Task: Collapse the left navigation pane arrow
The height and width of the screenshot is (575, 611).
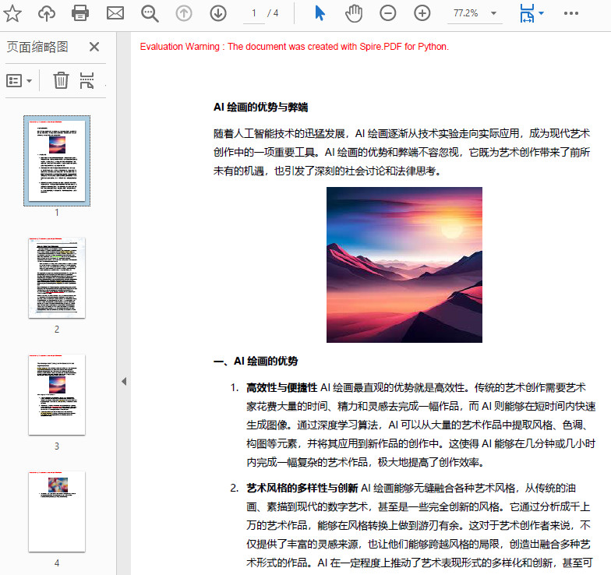Action: pyautogui.click(x=124, y=382)
